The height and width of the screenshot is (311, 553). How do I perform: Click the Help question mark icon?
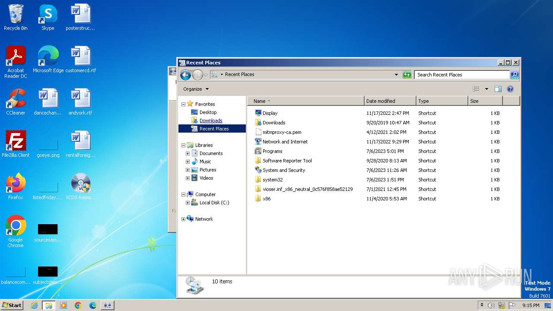(510, 89)
